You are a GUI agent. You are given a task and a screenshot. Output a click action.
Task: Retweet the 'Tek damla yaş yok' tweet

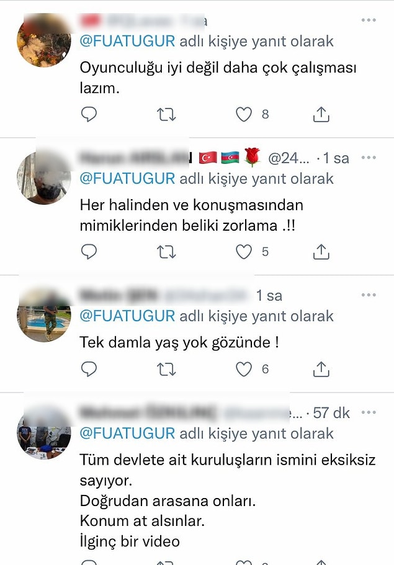pyautogui.click(x=166, y=370)
